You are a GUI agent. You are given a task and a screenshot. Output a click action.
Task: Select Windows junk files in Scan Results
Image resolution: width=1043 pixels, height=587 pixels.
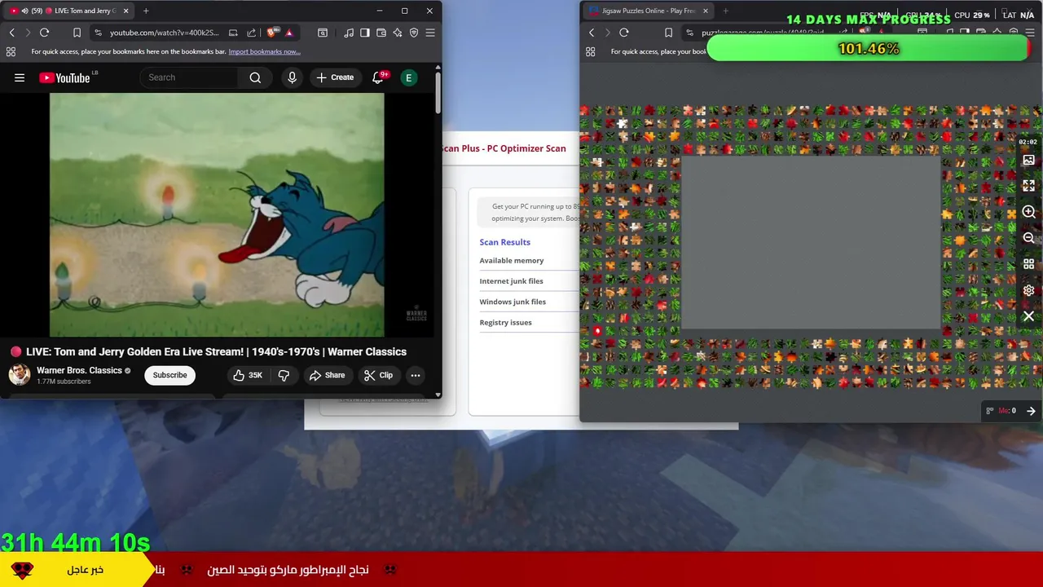(513, 302)
